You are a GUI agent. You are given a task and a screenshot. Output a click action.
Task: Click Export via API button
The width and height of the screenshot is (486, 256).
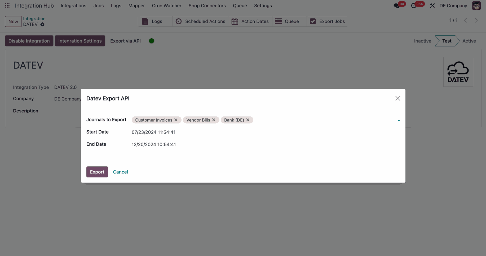tap(125, 41)
